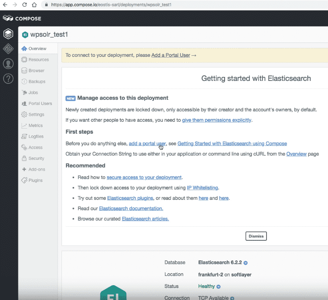Viewport: 328px width, 300px height.
Task: Click the Security padlock icon
Action: pos(24,158)
